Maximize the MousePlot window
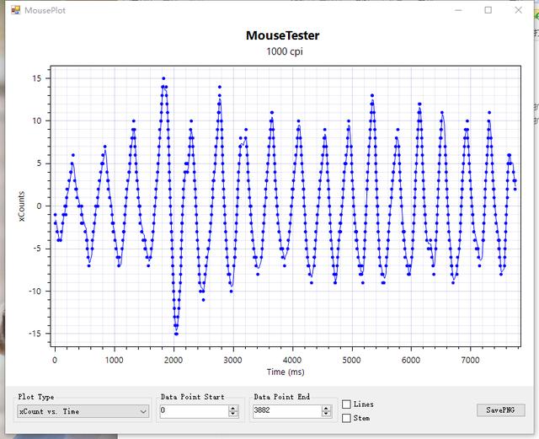539x439 pixels. (488, 10)
